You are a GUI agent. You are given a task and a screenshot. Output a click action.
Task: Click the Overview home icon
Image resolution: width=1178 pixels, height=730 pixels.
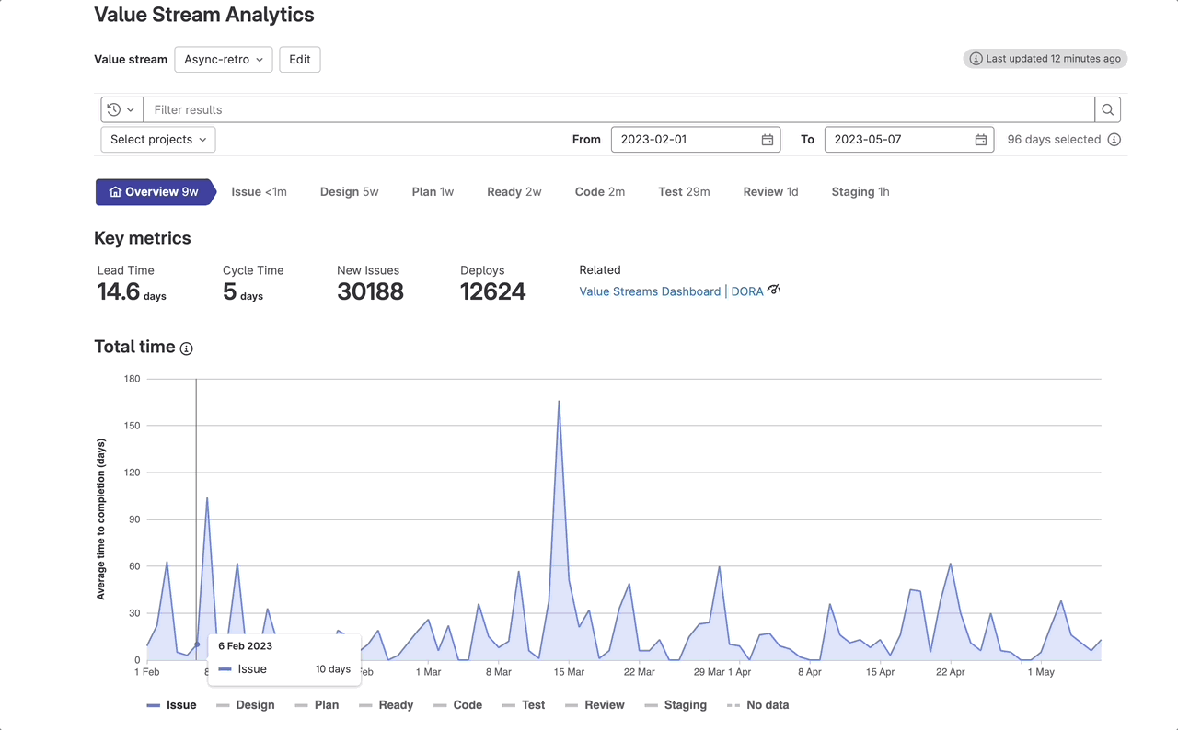pos(115,192)
